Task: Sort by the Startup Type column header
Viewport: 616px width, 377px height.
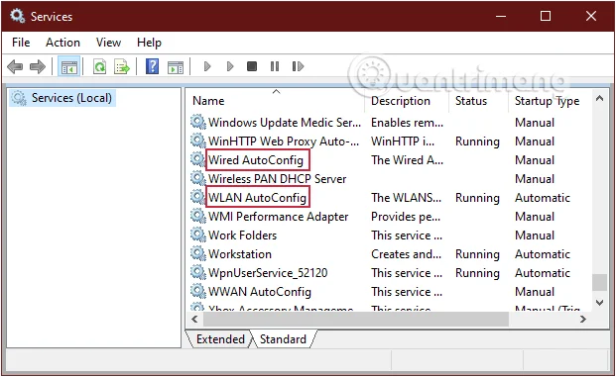Action: click(547, 101)
